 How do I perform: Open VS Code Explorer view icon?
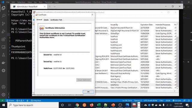pyautogui.click(x=3, y=8)
